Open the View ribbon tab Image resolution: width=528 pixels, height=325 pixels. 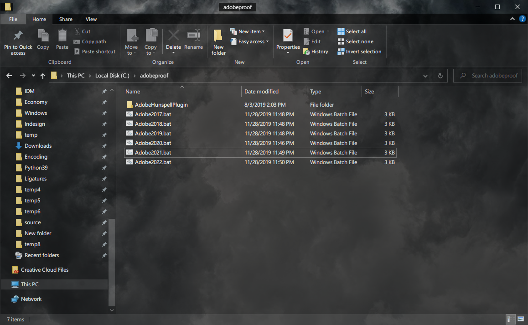tap(91, 19)
